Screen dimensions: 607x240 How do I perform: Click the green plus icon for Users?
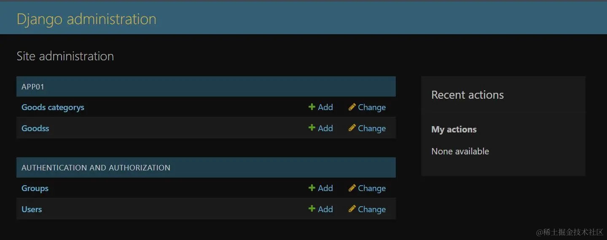[x=312, y=209]
